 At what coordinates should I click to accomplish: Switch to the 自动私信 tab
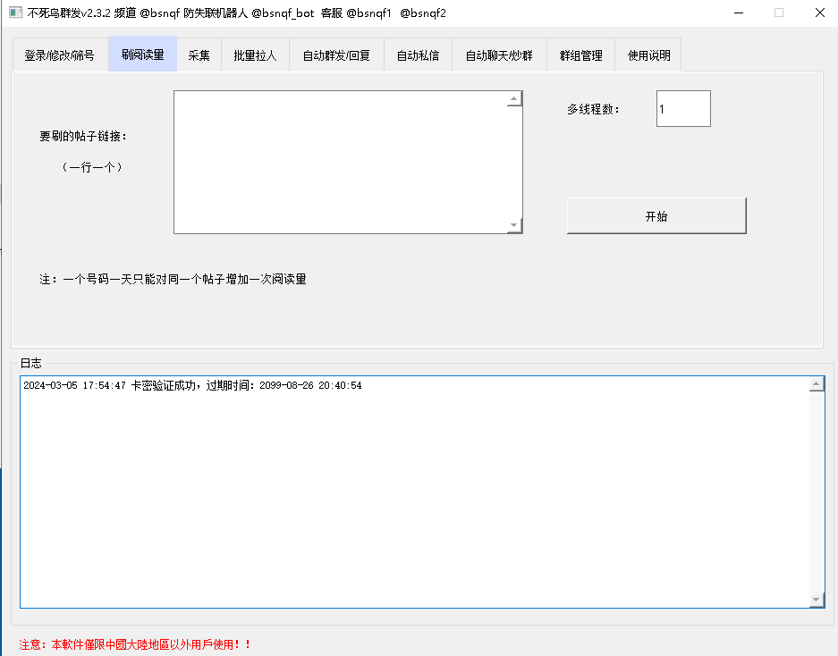pyautogui.click(x=418, y=55)
